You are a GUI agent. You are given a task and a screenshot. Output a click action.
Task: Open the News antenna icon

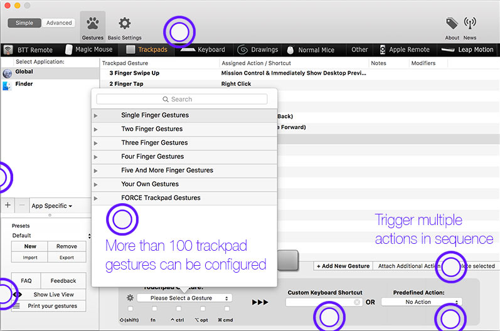point(470,23)
